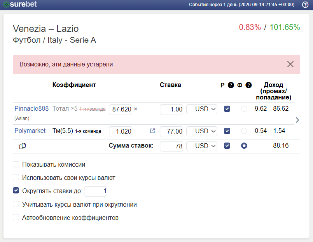Clear the Pinnacle888 coefficient with × icon
This screenshot has height=242, width=313.
click(136, 109)
